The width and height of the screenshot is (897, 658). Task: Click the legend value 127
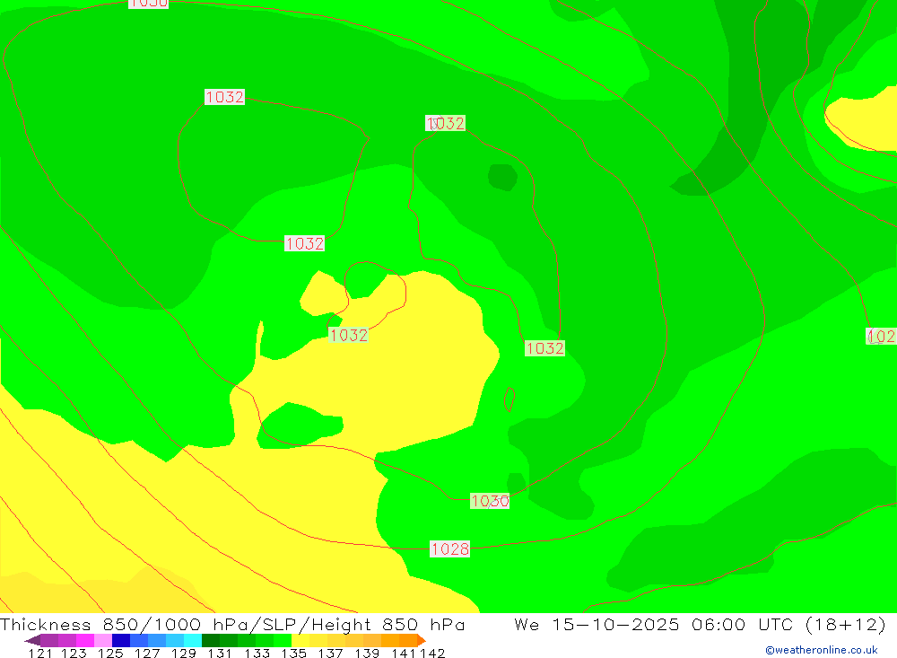(x=147, y=653)
